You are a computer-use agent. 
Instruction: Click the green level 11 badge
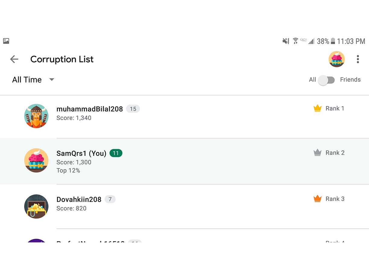pyautogui.click(x=116, y=153)
